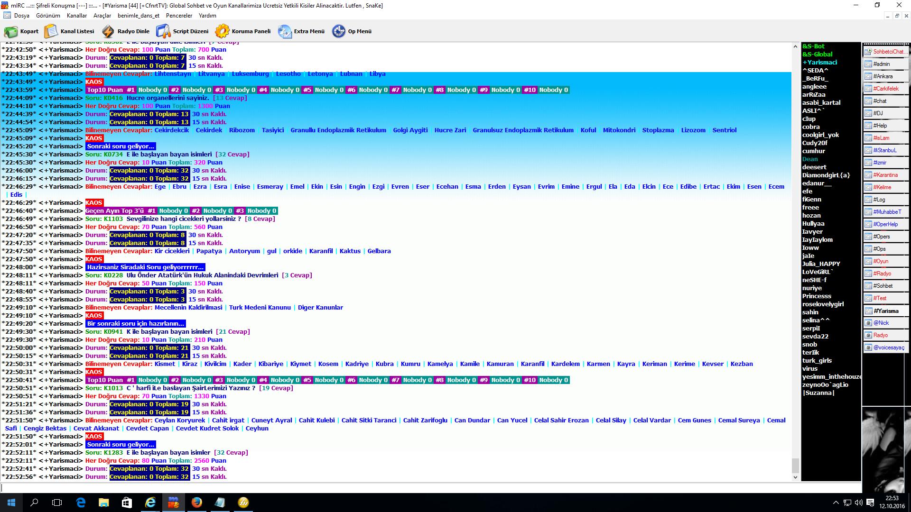Open the benimle_dans_et menu
Image resolution: width=911 pixels, height=512 pixels.
pyautogui.click(x=139, y=16)
